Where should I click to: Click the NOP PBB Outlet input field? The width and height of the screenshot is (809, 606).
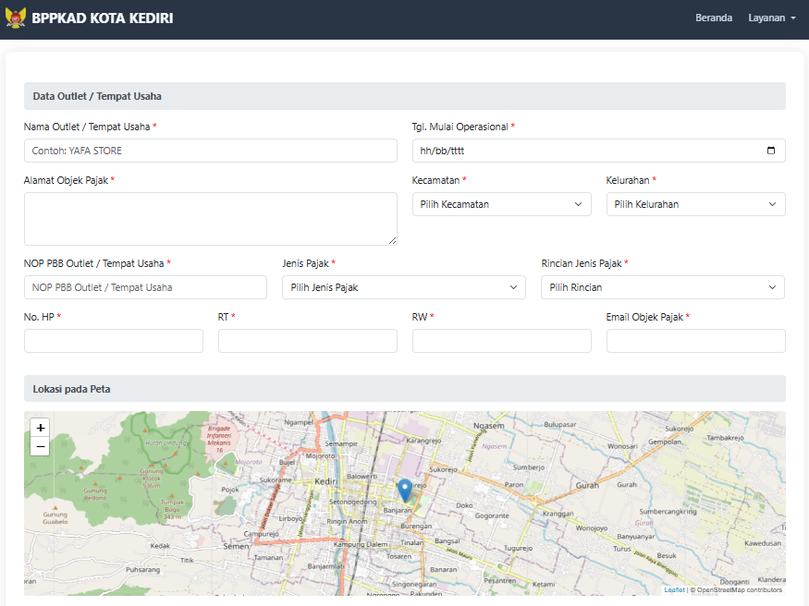click(145, 287)
